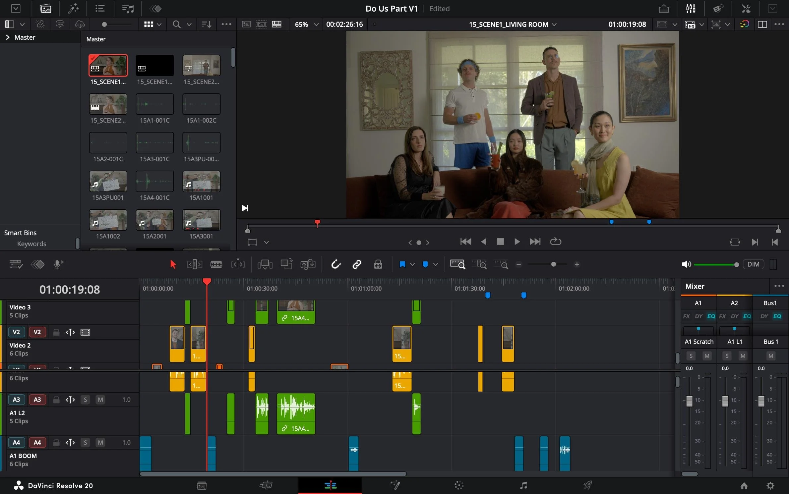This screenshot has width=789, height=494.
Task: Open the Fairlight music note page icon
Action: (x=524, y=486)
